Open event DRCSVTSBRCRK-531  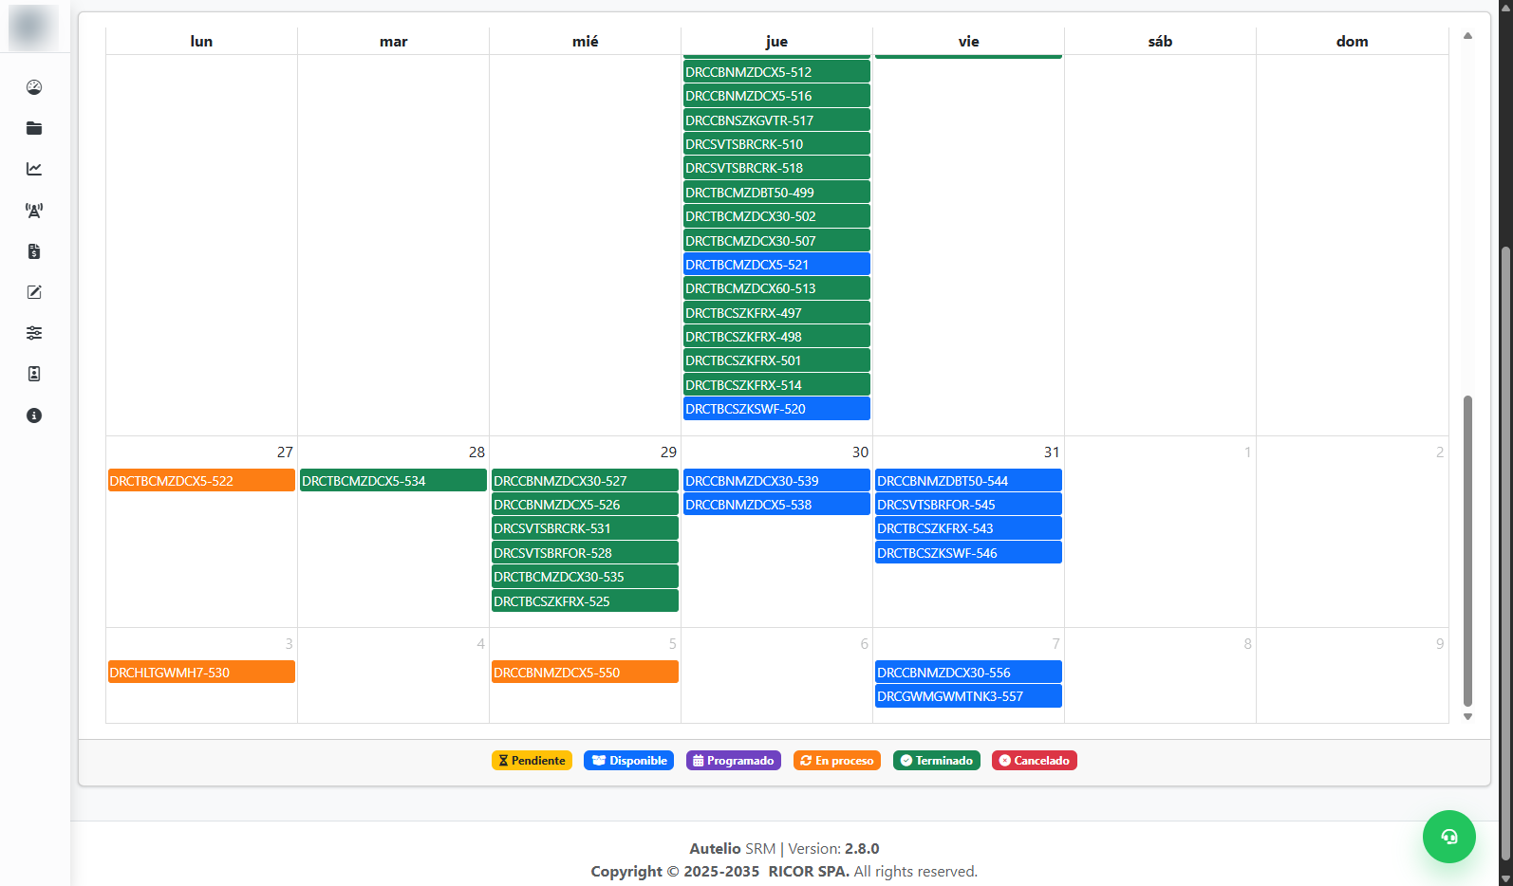click(585, 528)
